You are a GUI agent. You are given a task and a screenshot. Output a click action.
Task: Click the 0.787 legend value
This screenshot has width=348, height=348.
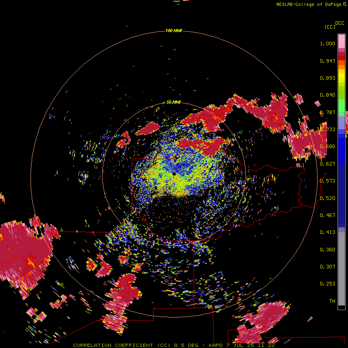[328, 112]
